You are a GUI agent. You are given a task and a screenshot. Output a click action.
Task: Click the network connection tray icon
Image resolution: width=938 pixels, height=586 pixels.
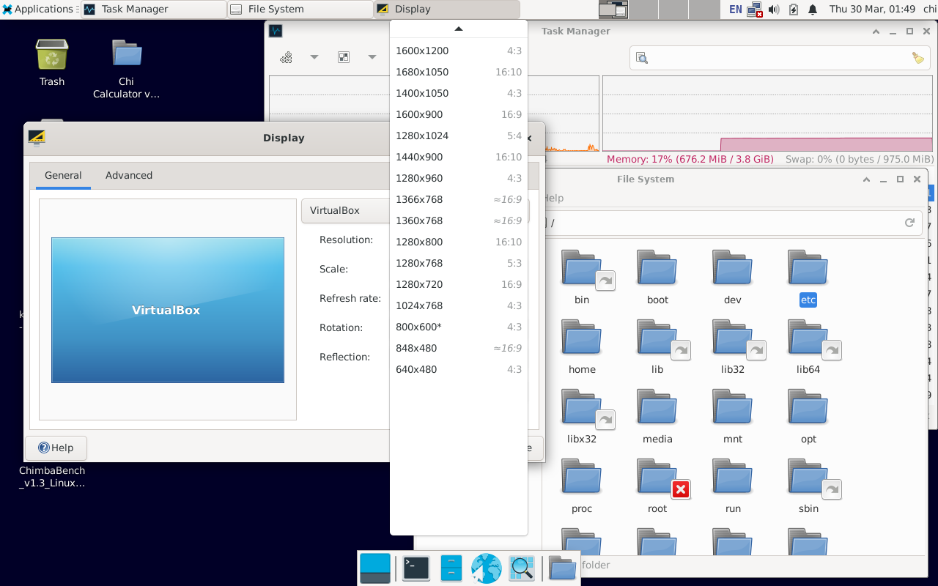tap(755, 10)
